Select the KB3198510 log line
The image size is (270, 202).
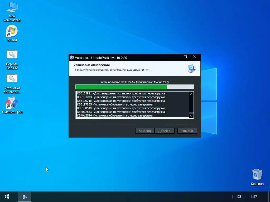(x=121, y=108)
